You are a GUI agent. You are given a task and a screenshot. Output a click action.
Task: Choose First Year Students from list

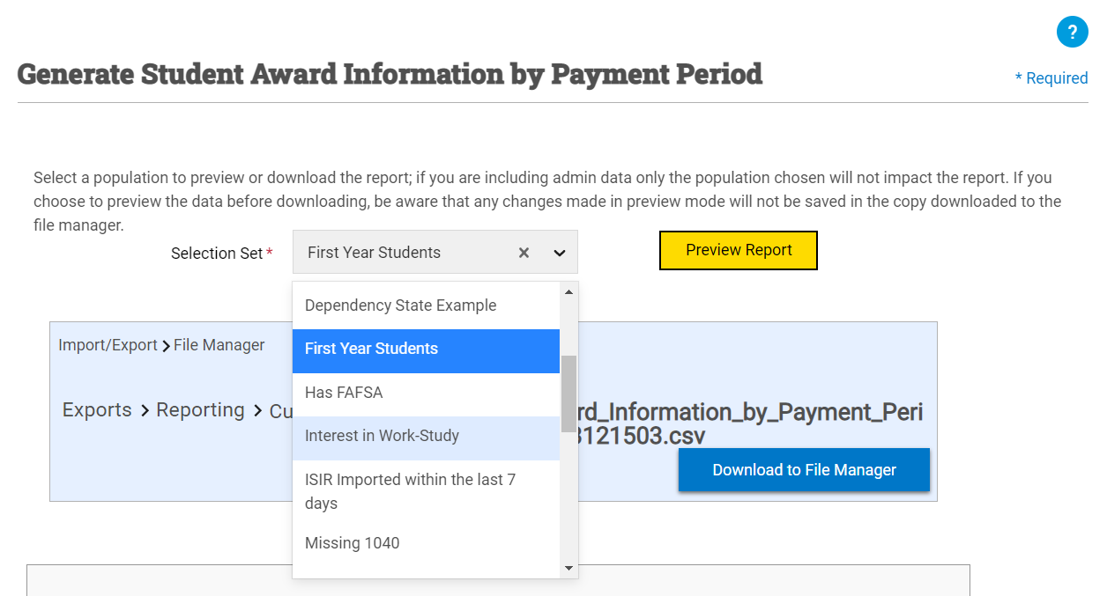(371, 349)
